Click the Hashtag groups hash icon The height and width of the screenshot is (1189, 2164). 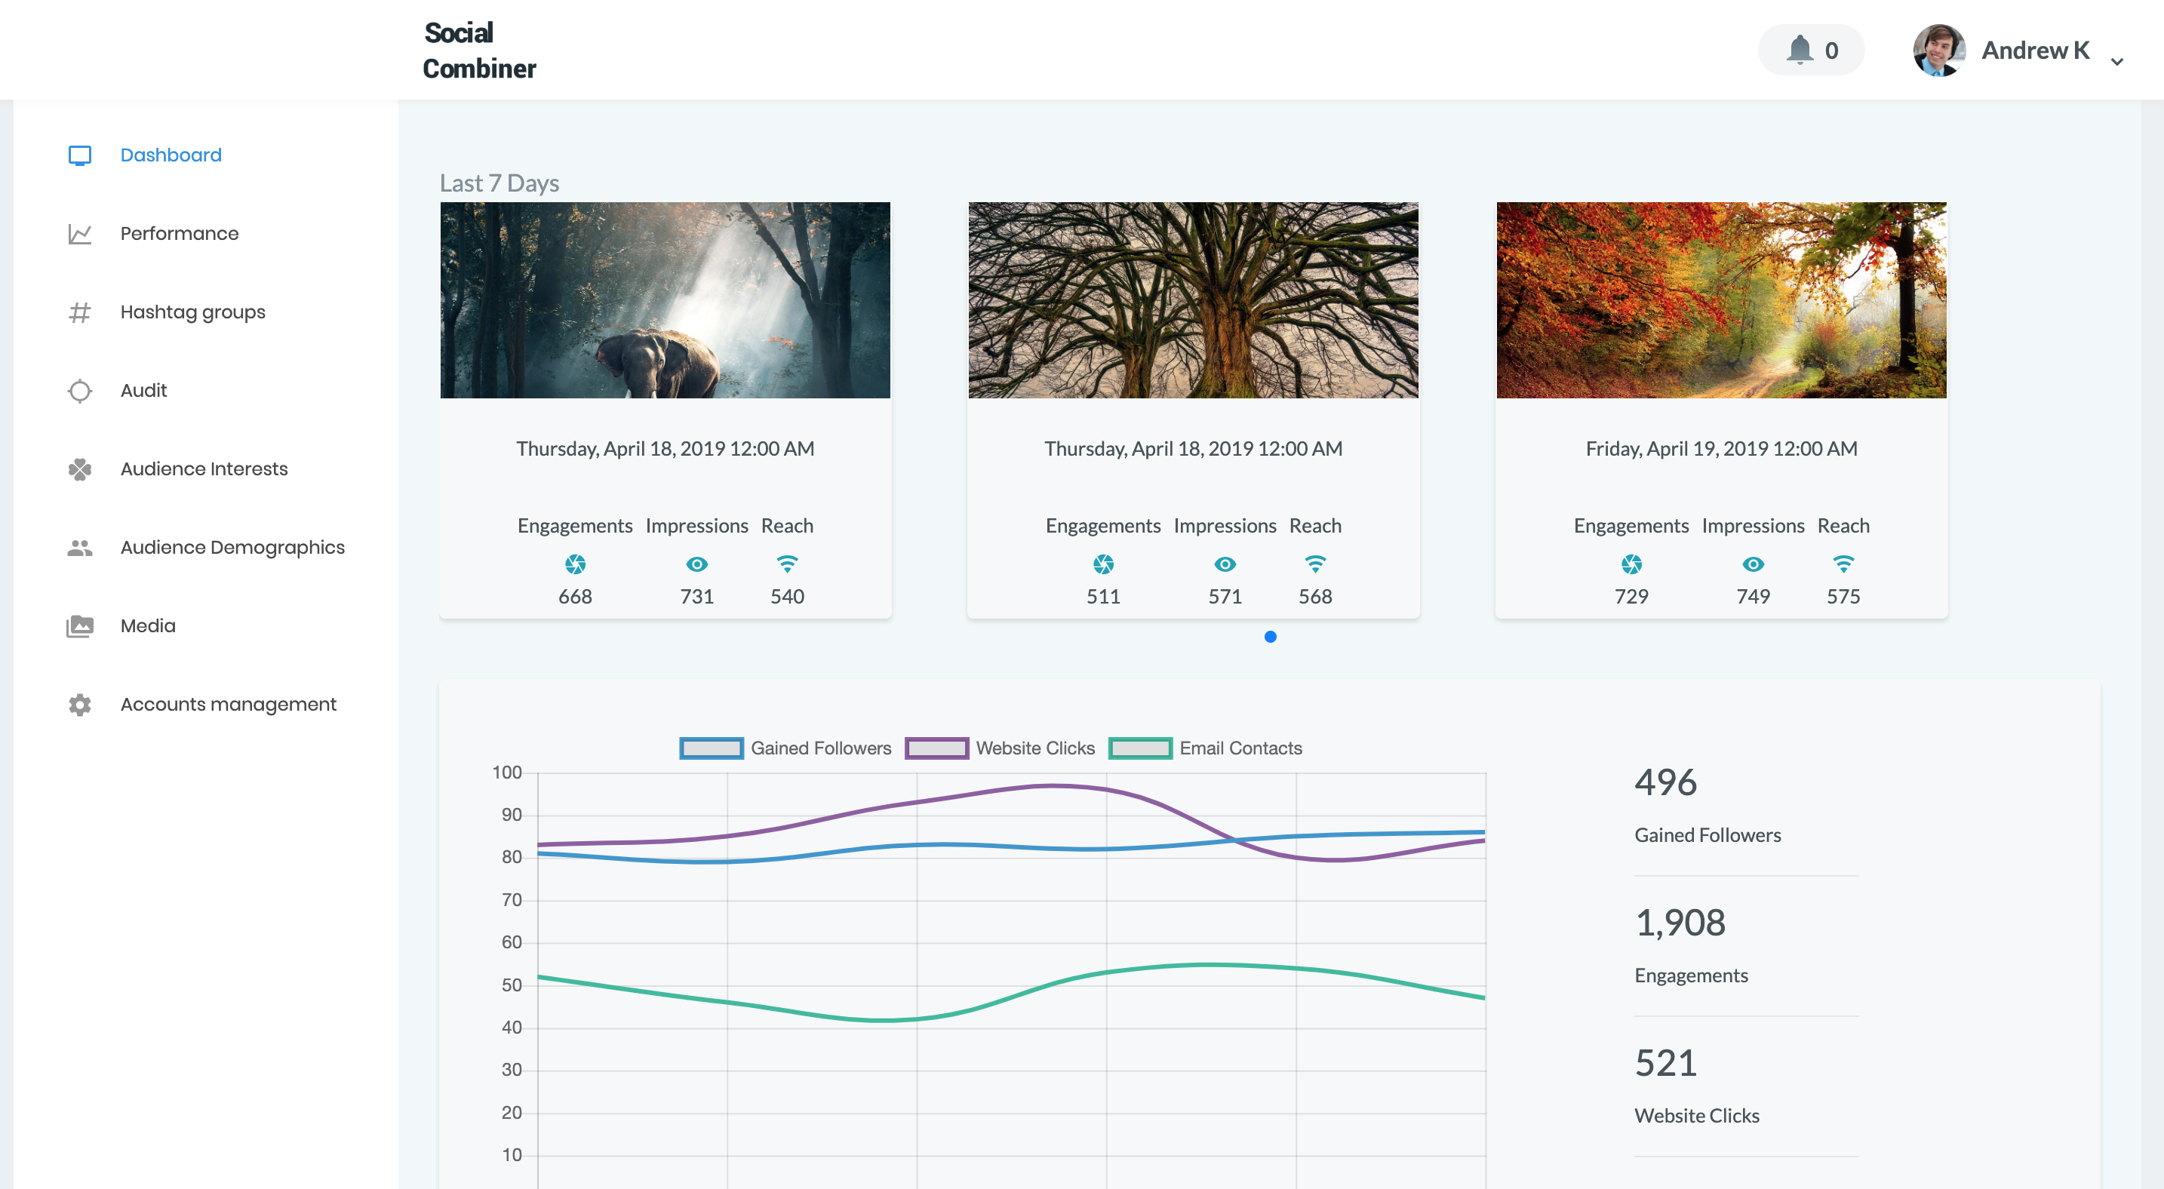[x=80, y=312]
